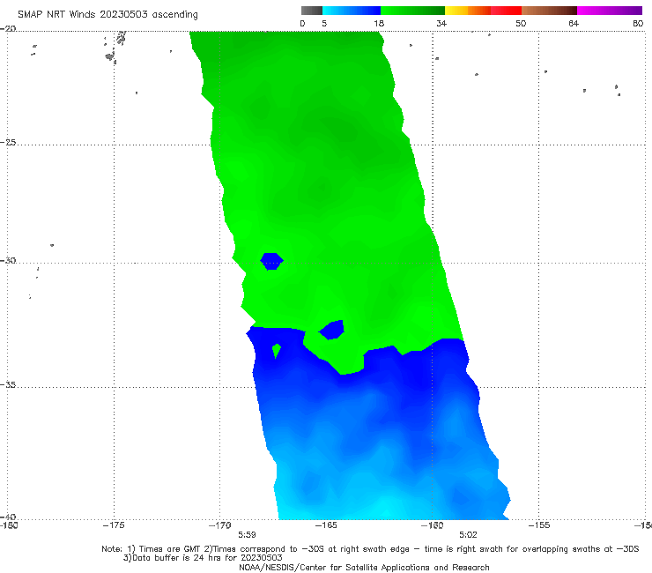Pick the brown segment of the color bar
Viewport: 652px width, 573px height.
tap(549, 11)
